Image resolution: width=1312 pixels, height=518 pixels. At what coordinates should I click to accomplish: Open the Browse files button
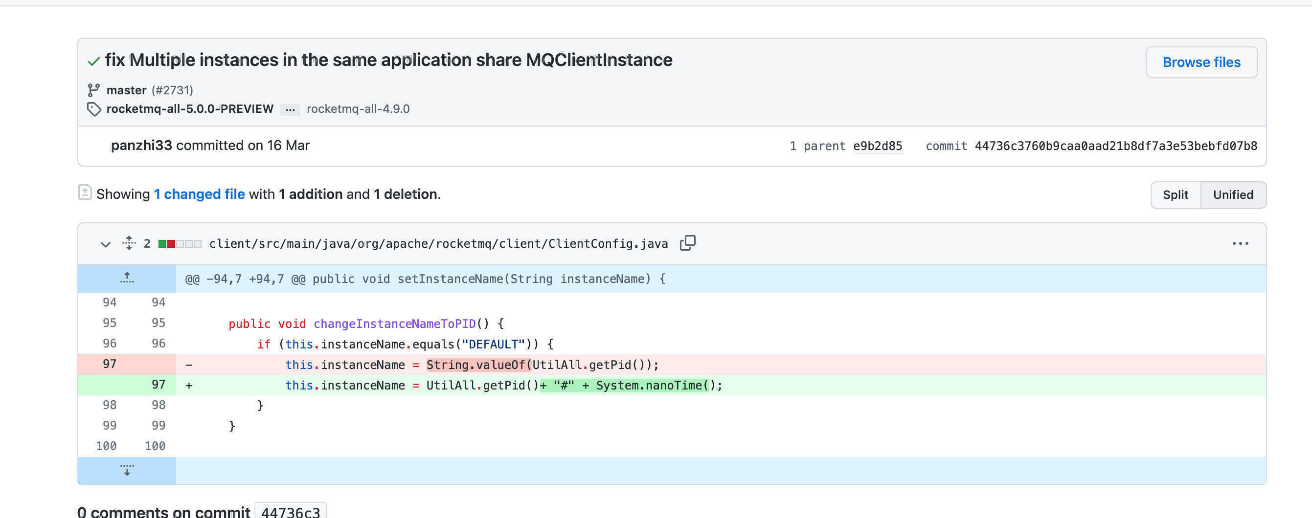[x=1201, y=62]
